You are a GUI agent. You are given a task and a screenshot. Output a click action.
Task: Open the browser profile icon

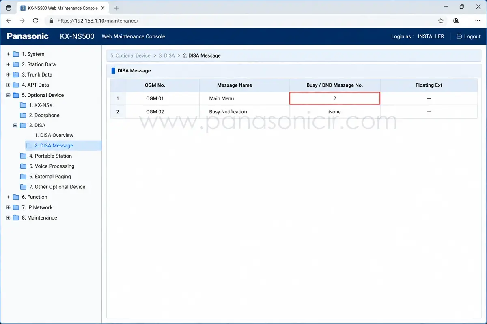[456, 21]
